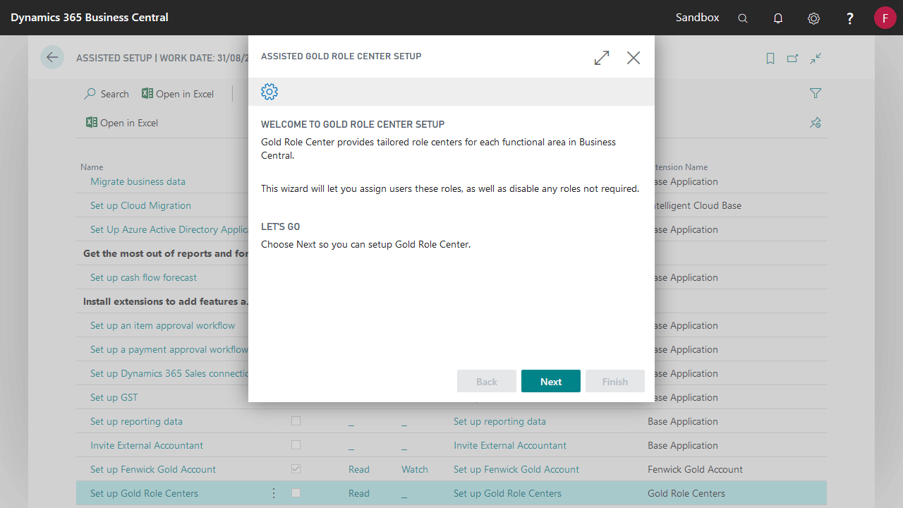Click Read link in Fenwick Gold Account row
This screenshot has height=508, width=903.
359,469
